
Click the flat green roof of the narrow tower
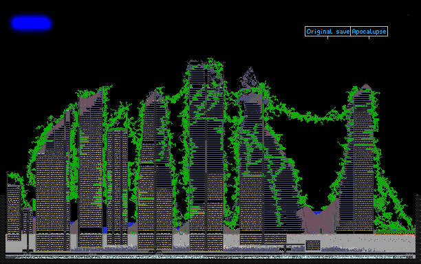(x=118, y=129)
